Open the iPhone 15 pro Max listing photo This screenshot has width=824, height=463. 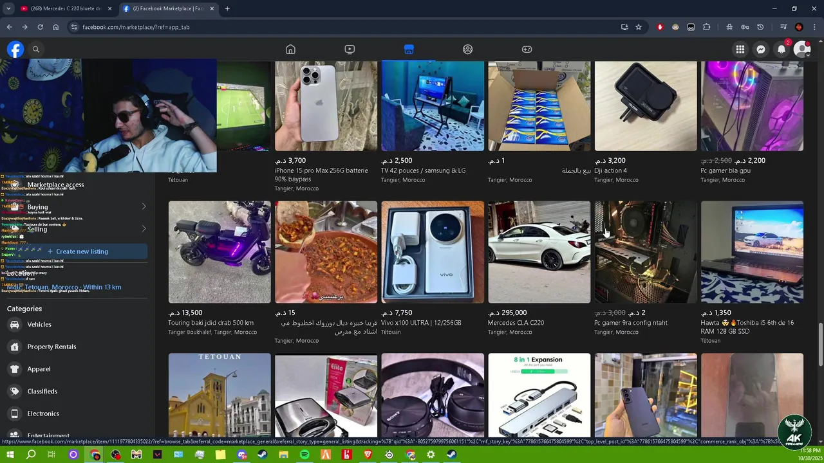(x=326, y=106)
